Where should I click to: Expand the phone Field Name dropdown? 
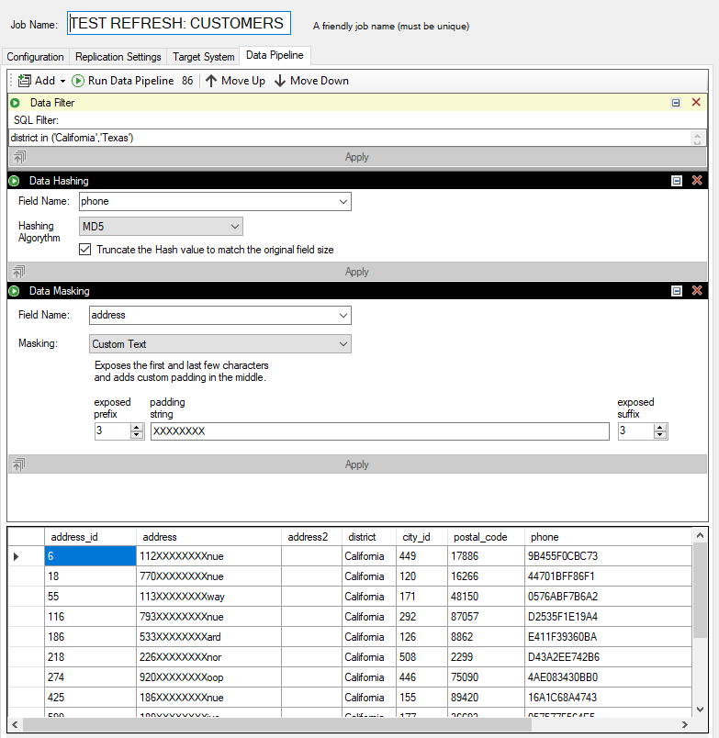click(x=343, y=201)
